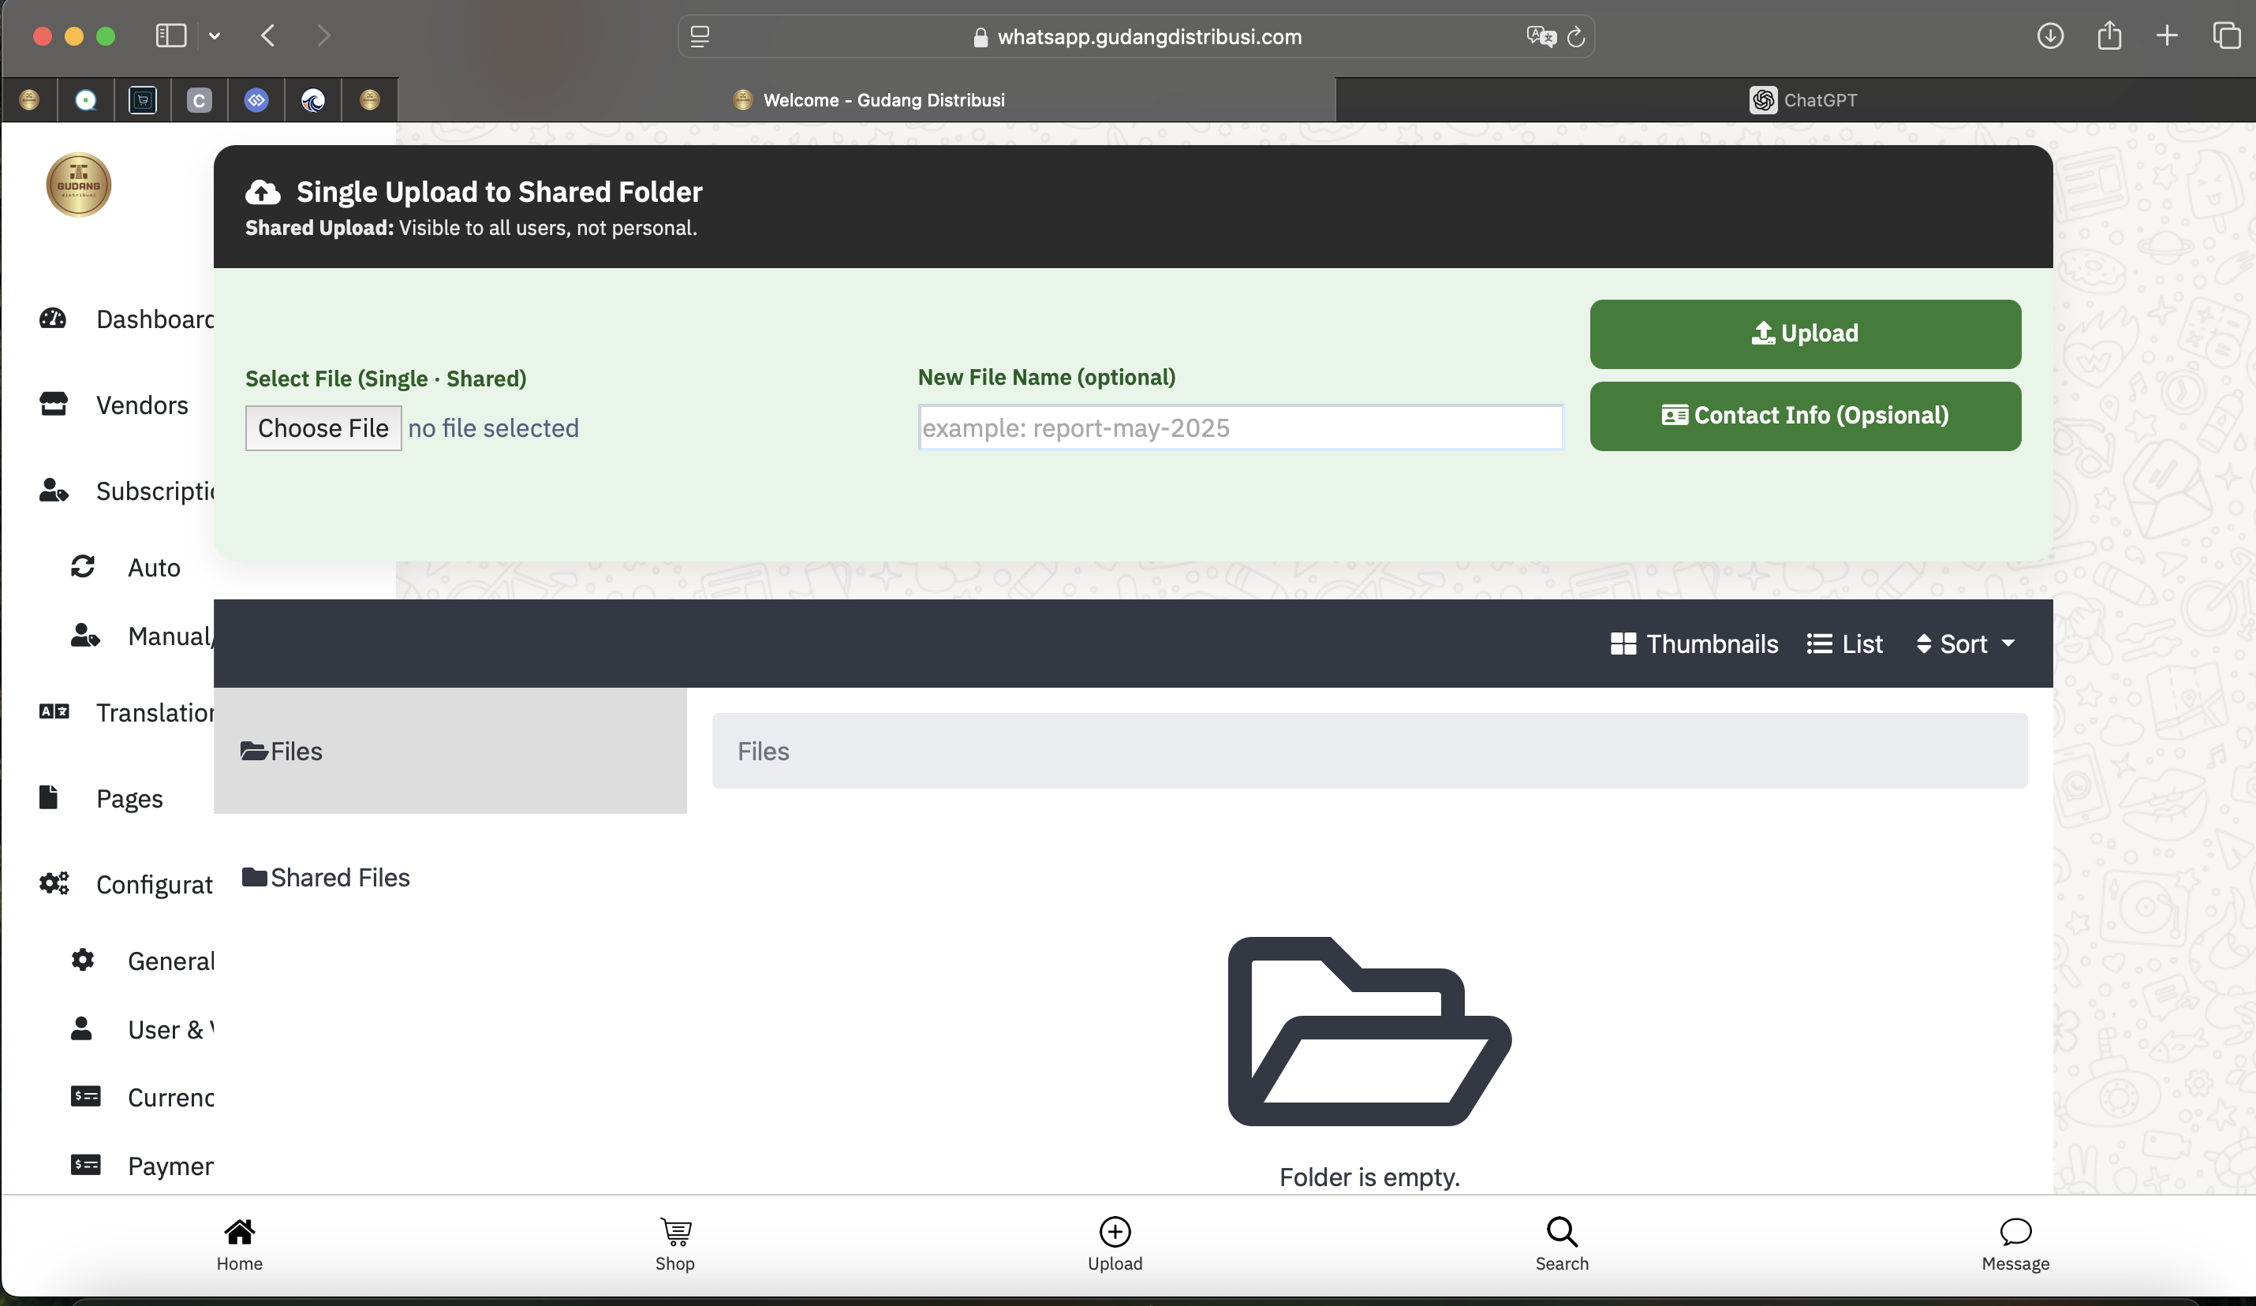2256x1306 pixels.
Task: Click the Gudang Distribusi logo
Action: (x=79, y=185)
